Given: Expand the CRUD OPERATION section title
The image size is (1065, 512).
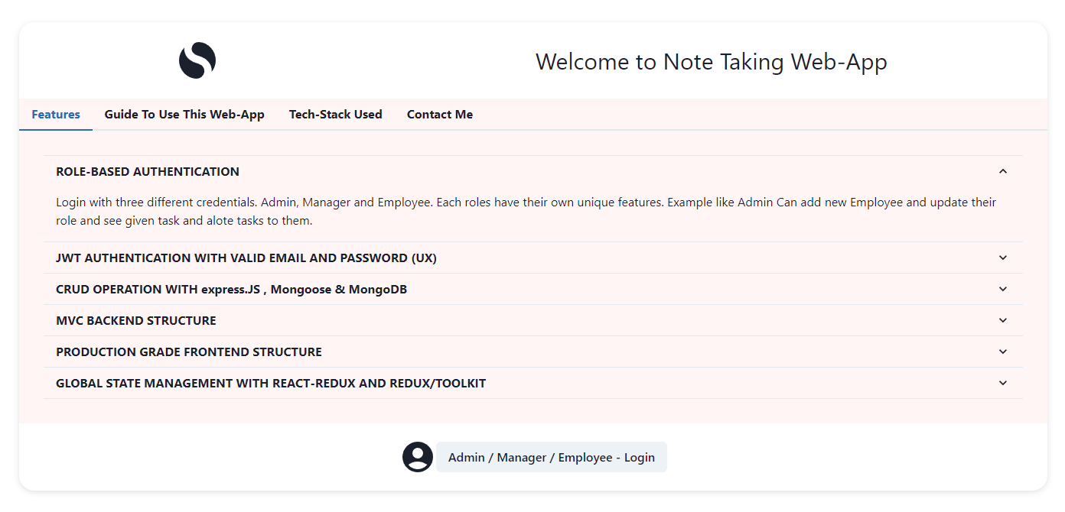Looking at the screenshot, I should coord(231,290).
